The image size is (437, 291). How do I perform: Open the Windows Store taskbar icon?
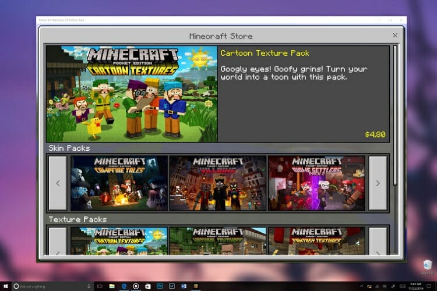click(x=148, y=286)
